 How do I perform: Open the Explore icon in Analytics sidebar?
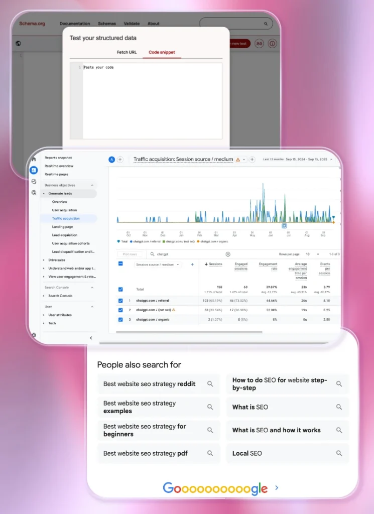(34, 181)
